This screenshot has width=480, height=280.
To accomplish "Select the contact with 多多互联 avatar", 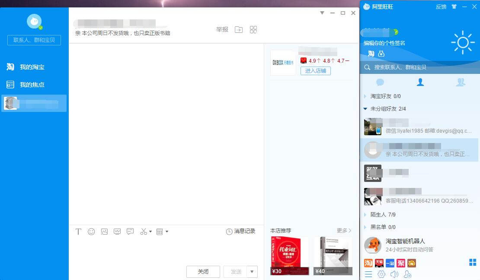I will pos(420,173).
